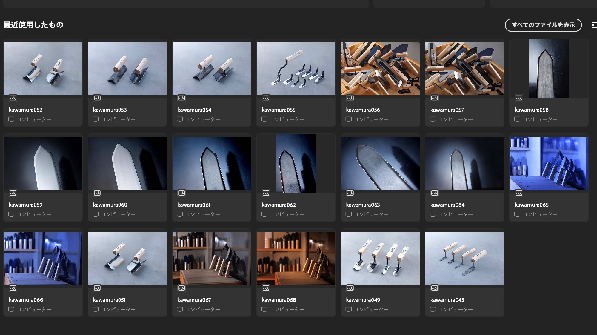Open kawamura066 blue shelf thumbnail
The width and height of the screenshot is (597, 335).
[x=43, y=259]
